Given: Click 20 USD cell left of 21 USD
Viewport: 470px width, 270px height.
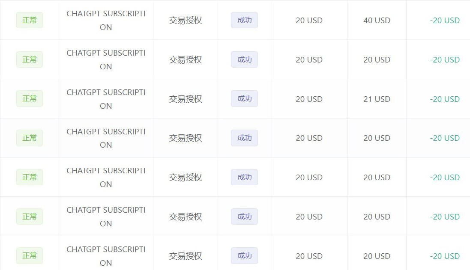Looking at the screenshot, I should (309, 99).
